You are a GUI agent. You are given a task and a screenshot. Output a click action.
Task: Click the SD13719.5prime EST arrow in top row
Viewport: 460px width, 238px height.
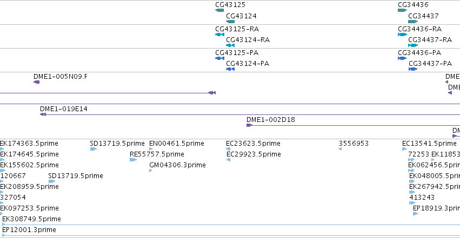point(94,149)
